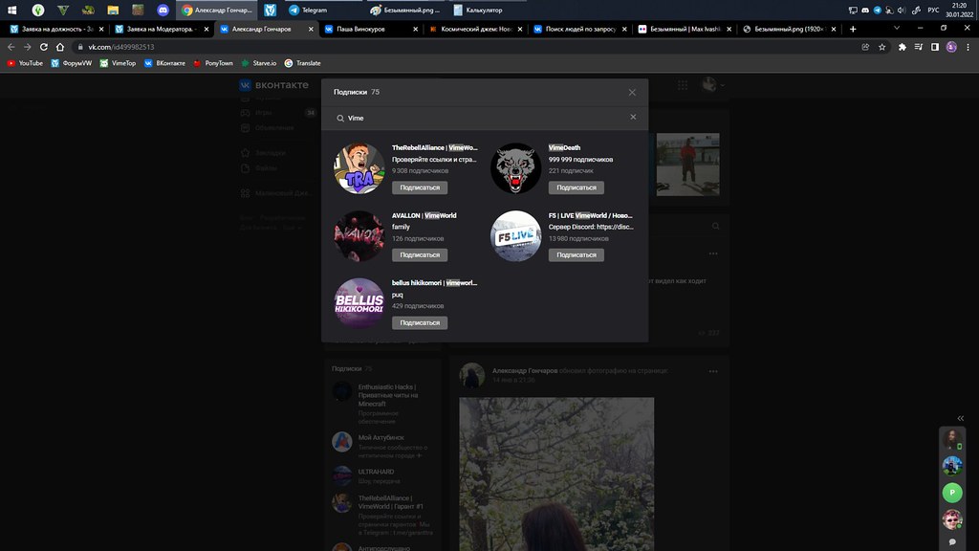
Task: Open the Chrome three-dot menu
Action: click(967, 47)
